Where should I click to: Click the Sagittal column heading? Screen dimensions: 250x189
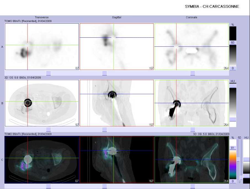point(117,18)
